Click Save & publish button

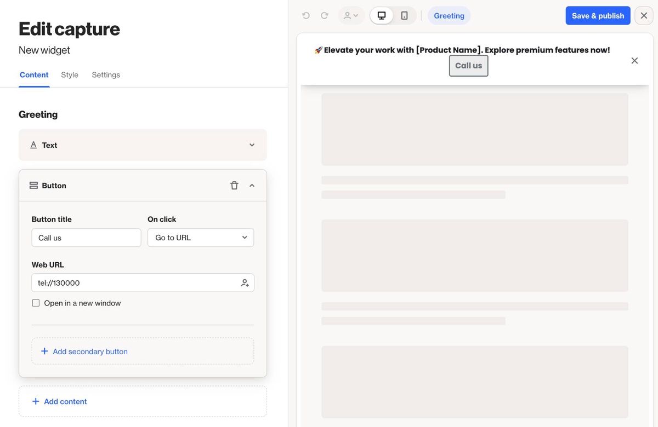tap(598, 16)
